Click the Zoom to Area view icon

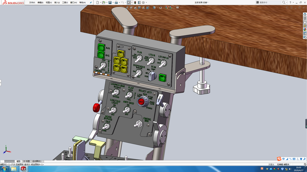tap(131, 8)
